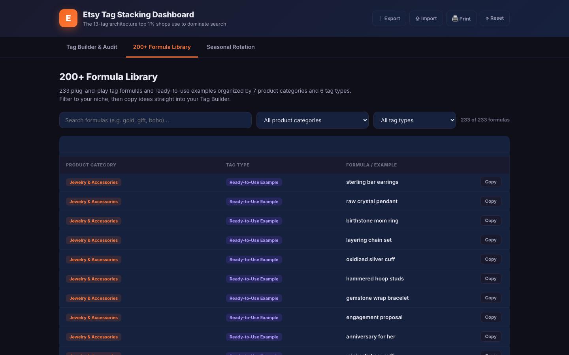Click the Ready-to-Use Example badge for raw crystal pendant
This screenshot has height=355, width=569.
[254, 202]
